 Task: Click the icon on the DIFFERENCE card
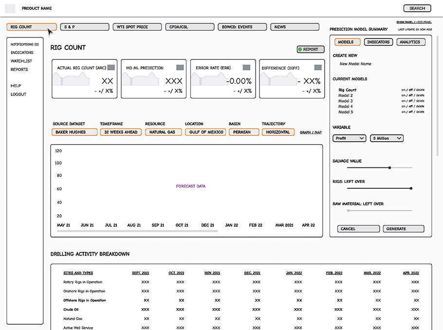pyautogui.click(x=317, y=68)
